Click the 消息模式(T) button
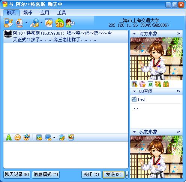The height and width of the screenshot is (182, 186). (x=46, y=175)
